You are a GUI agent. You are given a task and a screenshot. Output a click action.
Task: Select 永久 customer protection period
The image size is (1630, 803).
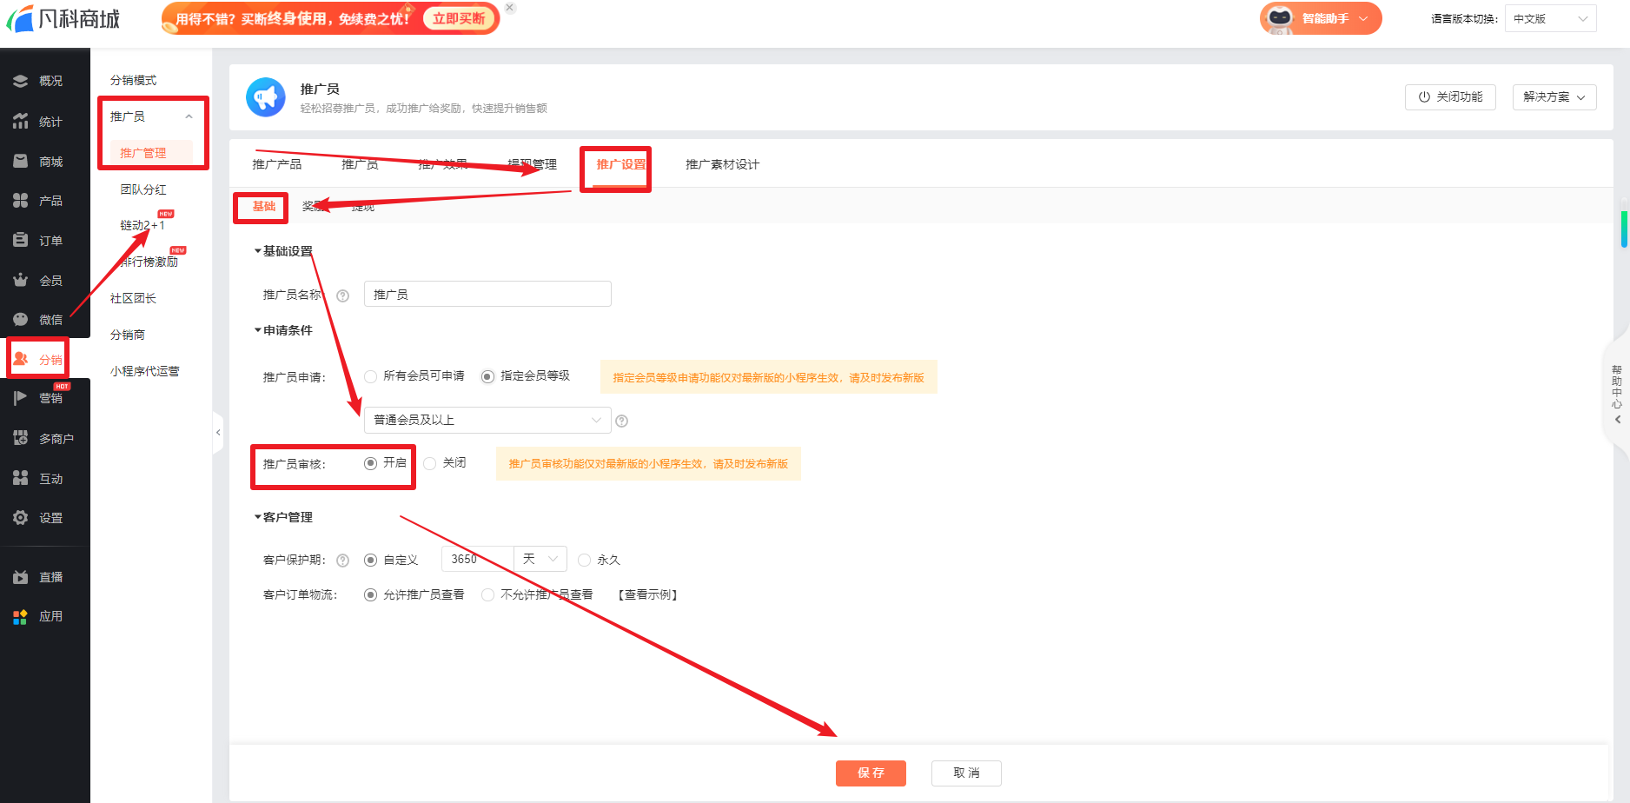[585, 561]
